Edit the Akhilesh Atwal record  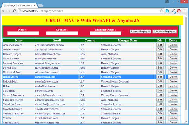click(160, 49)
